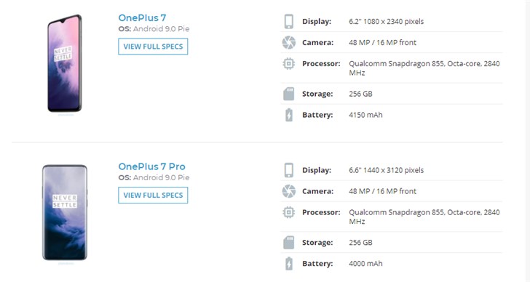Select the OnePlus 7 phone image

click(x=65, y=63)
